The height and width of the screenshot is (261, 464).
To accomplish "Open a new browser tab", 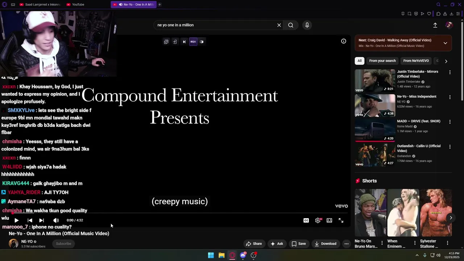I will pyautogui.click(x=159, y=4).
